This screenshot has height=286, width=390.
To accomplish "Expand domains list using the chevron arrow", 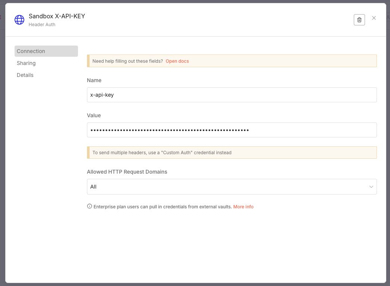I will click(371, 187).
